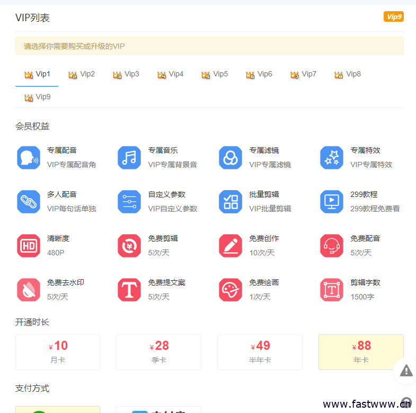Switch to the Vip5 tab
The image size is (416, 413).
coord(215,74)
